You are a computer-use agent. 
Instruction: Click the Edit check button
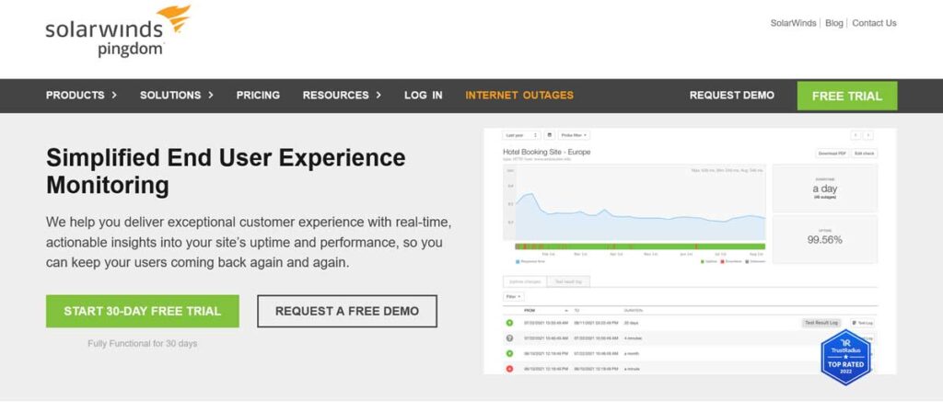[x=864, y=154]
